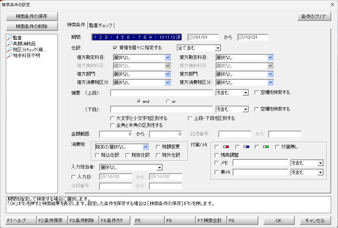
Task: Check the 付箋無し checkbox
Action: click(x=277, y=147)
